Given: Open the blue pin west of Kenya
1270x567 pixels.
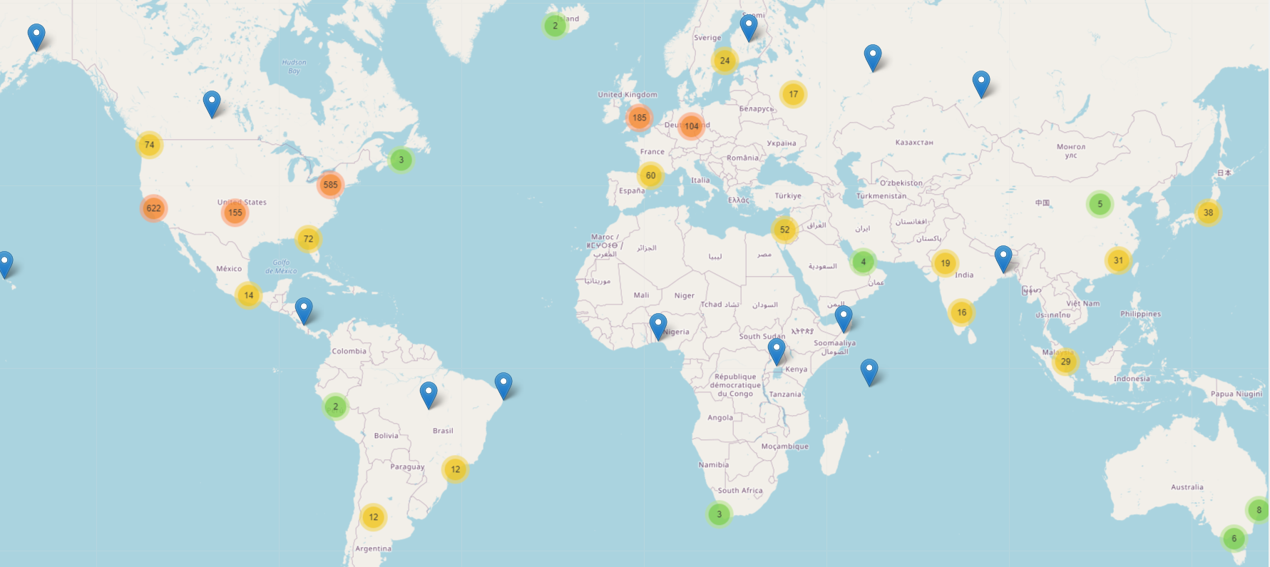Looking at the screenshot, I should click(777, 351).
